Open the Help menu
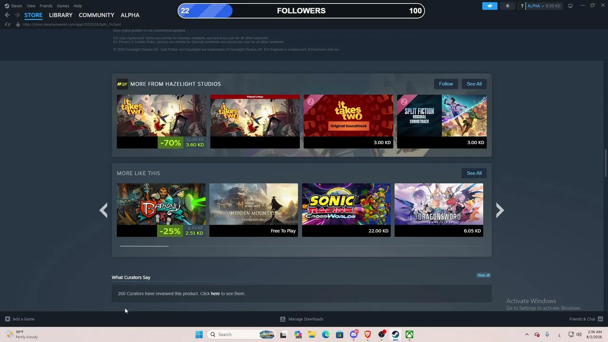 (x=77, y=6)
